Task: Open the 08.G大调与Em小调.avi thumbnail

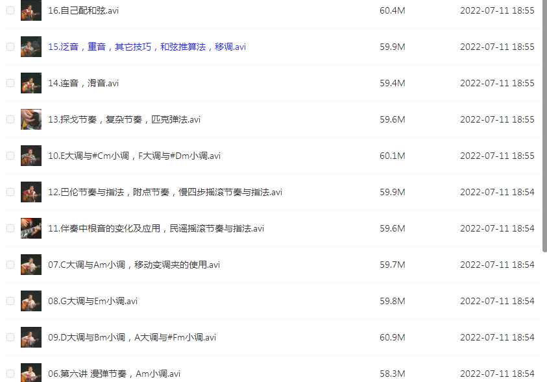Action: click(x=31, y=301)
